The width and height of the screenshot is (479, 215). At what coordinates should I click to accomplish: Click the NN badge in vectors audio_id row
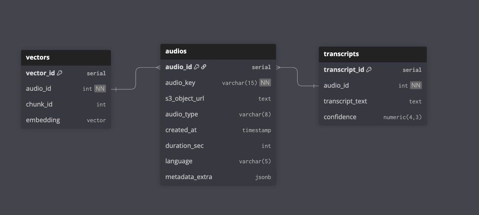click(x=100, y=89)
